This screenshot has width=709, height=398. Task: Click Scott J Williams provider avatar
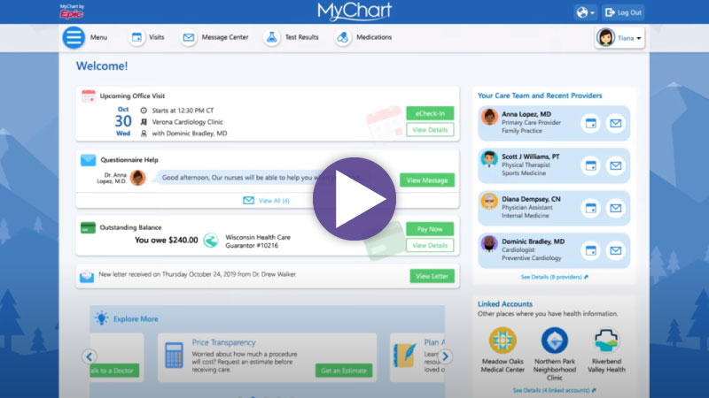tap(489, 159)
